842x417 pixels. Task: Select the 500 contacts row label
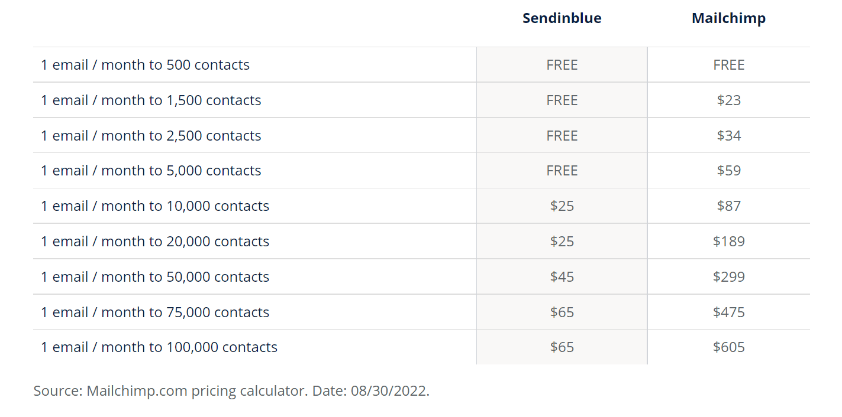(145, 65)
